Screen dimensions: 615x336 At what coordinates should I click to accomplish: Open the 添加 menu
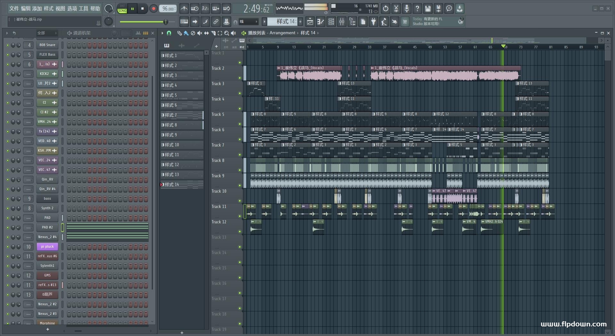pos(37,9)
